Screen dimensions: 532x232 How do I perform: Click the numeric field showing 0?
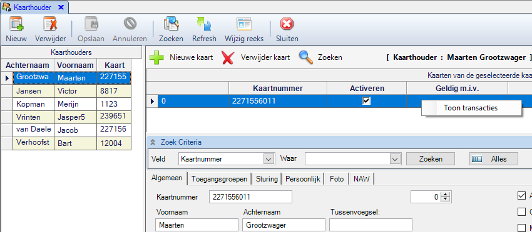click(x=427, y=197)
